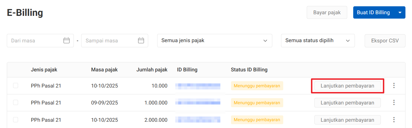Tick checkbox for the 10.000 PPh Pasal 21 row
The height and width of the screenshot is (128, 412).
pyautogui.click(x=16, y=86)
